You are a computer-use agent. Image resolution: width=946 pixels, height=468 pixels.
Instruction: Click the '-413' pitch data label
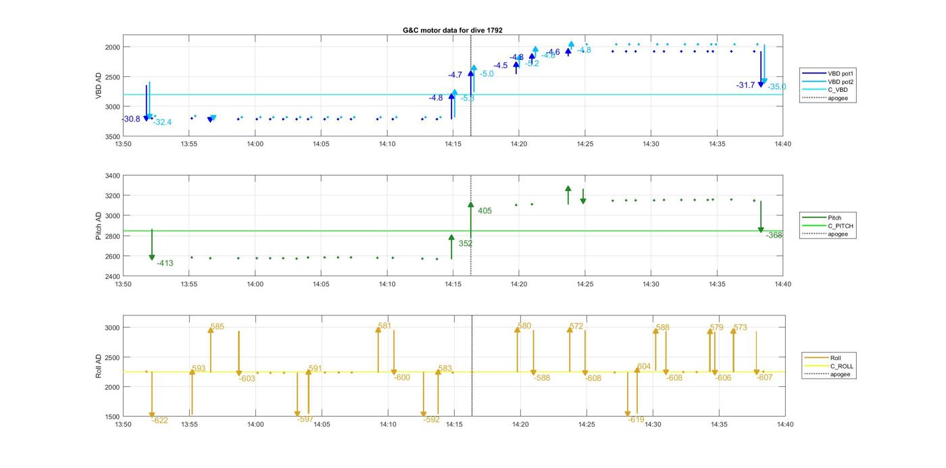165,263
